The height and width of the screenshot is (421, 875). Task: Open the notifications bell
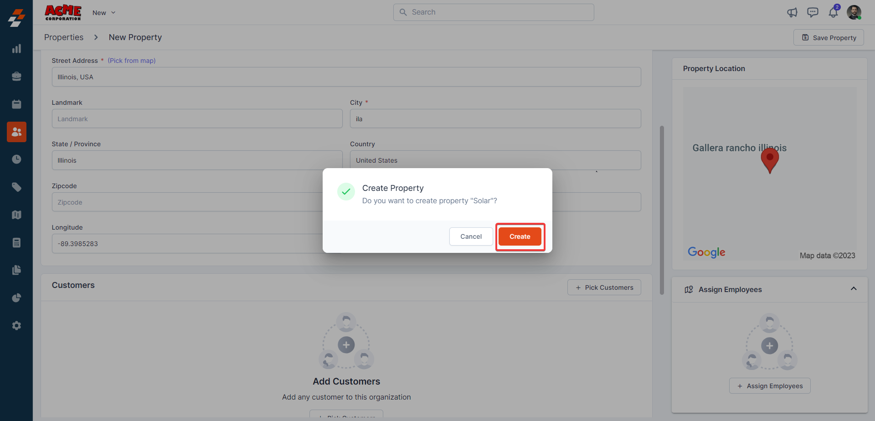(x=833, y=12)
